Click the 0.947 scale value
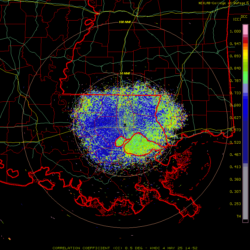The image size is (250, 250). 235,44
